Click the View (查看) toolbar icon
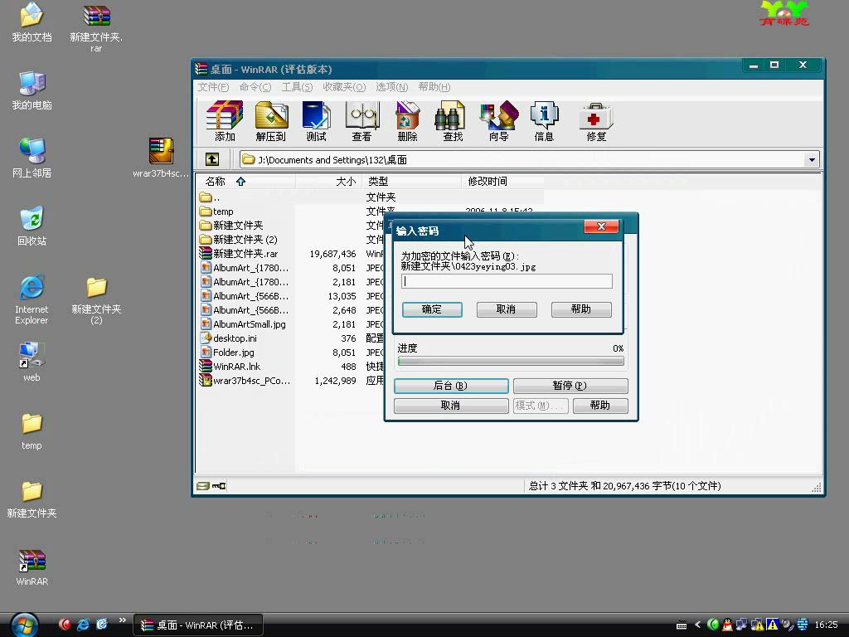Viewport: 849px width, 637px height. (x=361, y=121)
